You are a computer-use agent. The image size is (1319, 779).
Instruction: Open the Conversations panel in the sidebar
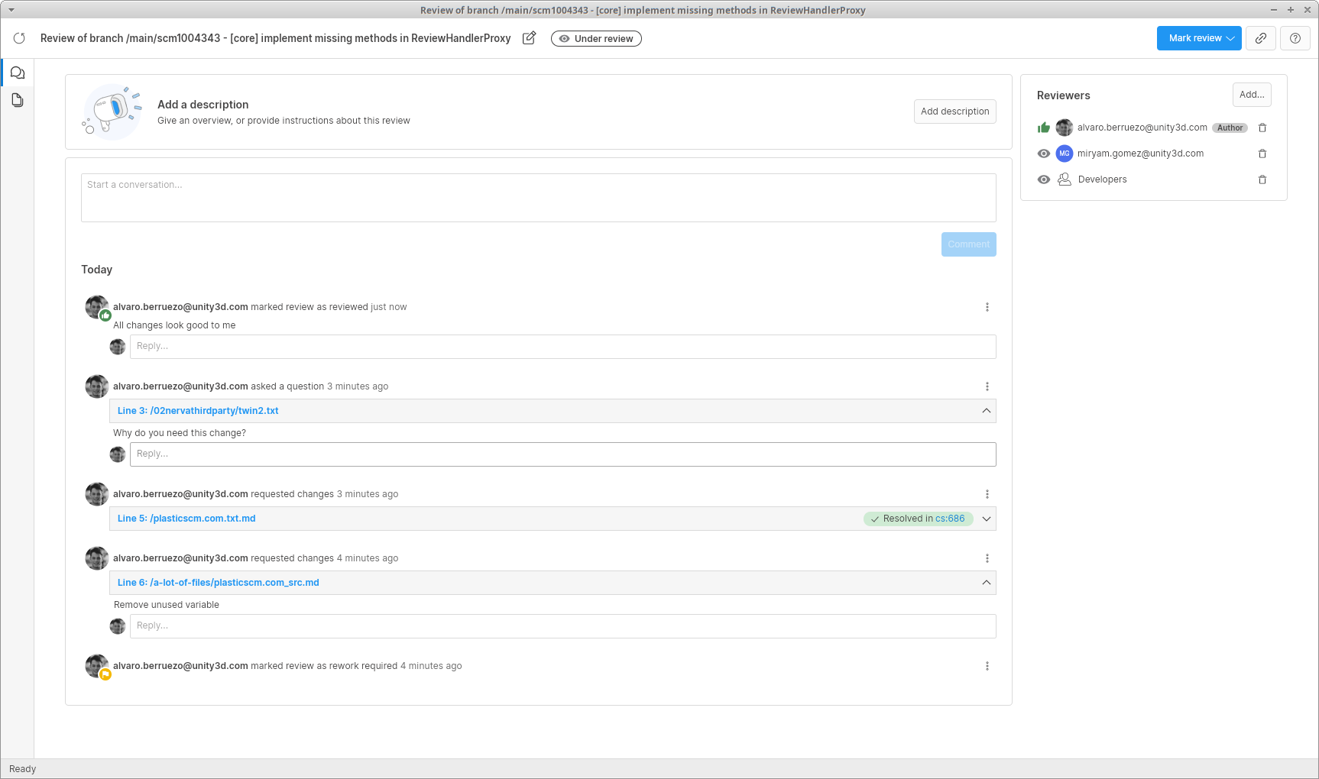pyautogui.click(x=18, y=73)
